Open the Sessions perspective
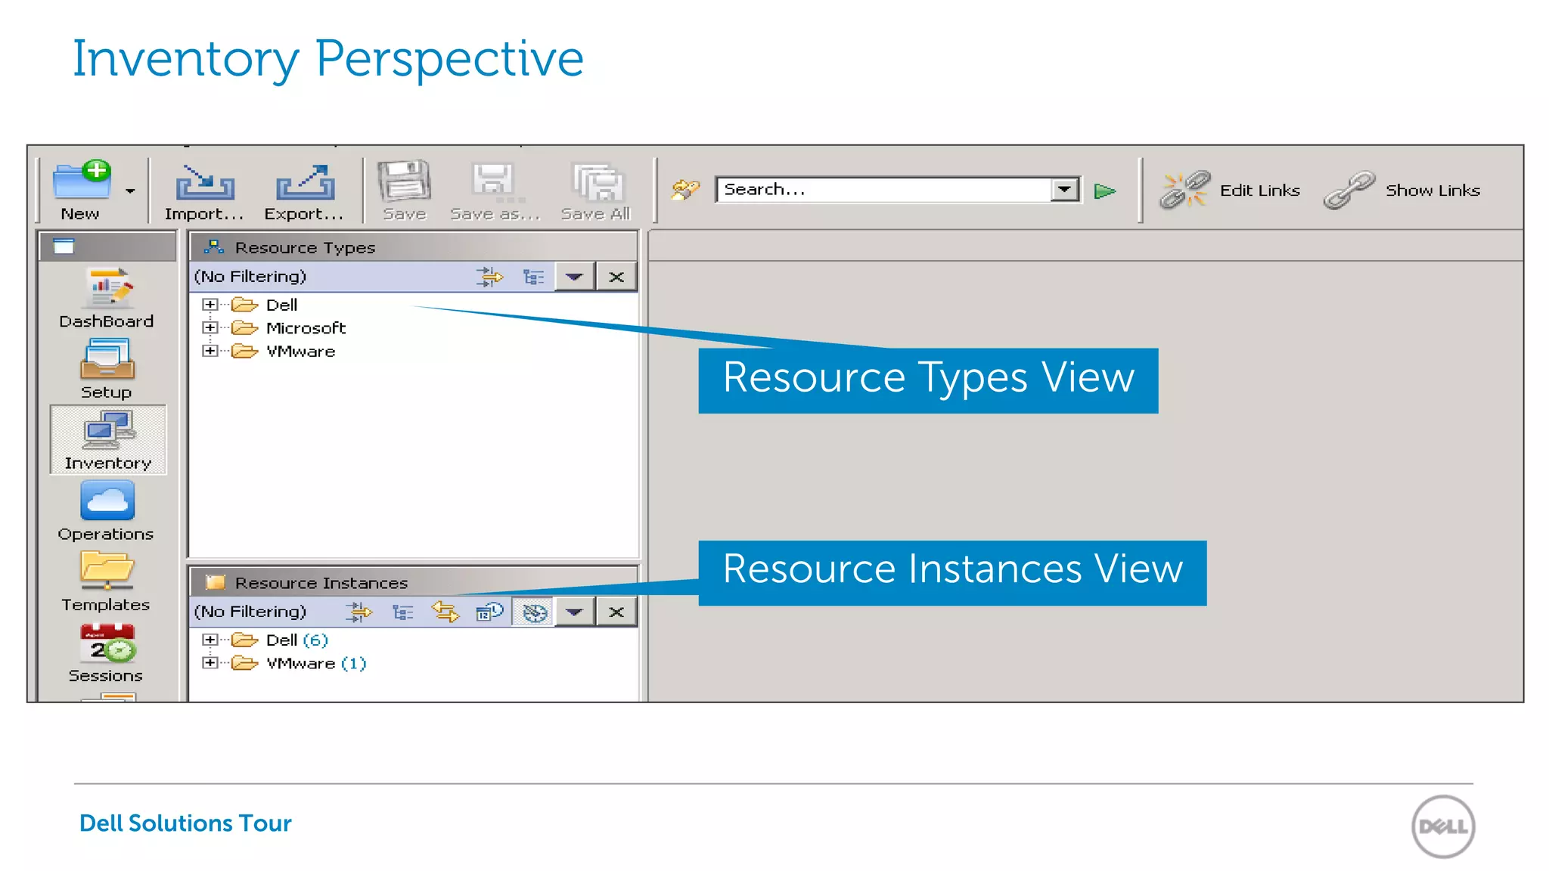1549x871 pixels. tap(106, 653)
